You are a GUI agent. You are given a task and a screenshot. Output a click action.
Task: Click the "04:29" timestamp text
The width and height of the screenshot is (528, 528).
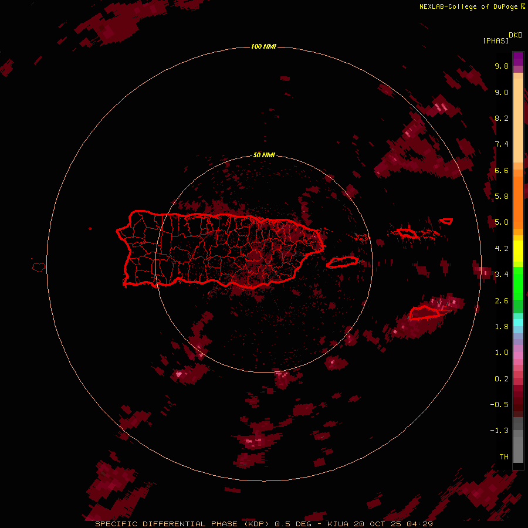[x=419, y=524]
